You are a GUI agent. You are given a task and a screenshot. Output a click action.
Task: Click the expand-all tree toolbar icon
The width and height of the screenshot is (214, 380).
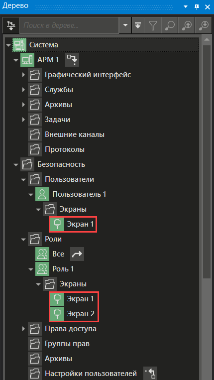pyautogui.click(x=138, y=25)
